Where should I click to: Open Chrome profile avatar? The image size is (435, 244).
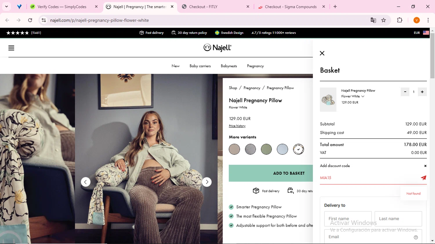coord(416,20)
